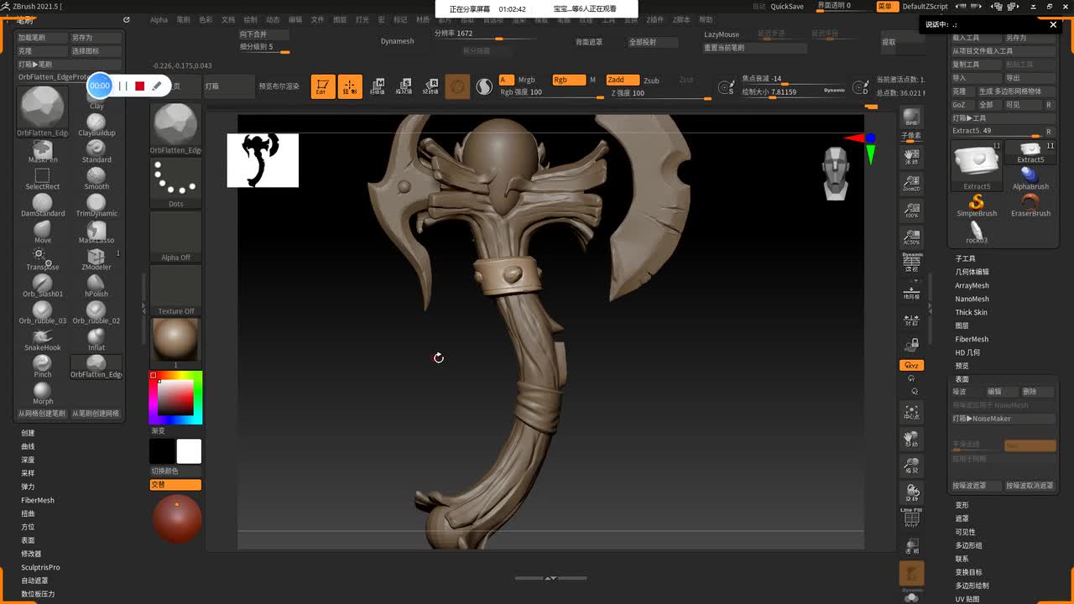Click the Zoom2D view icon
Screen dimensions: 1074x604
click(911, 184)
